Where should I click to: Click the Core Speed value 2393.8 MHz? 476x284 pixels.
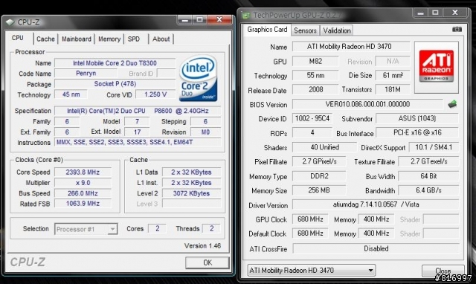83,172
